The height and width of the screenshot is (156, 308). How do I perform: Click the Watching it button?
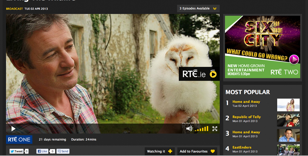160,151
